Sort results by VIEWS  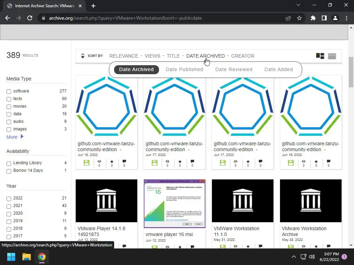click(x=152, y=56)
